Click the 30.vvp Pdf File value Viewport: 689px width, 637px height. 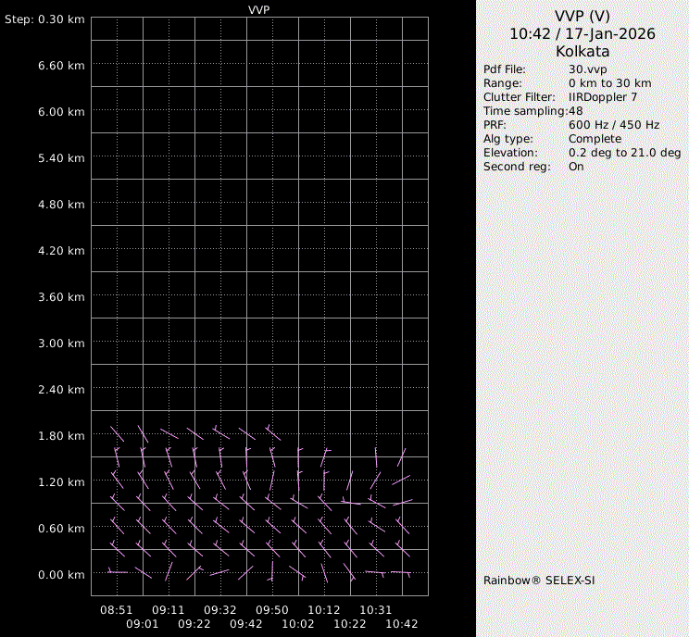[587, 69]
